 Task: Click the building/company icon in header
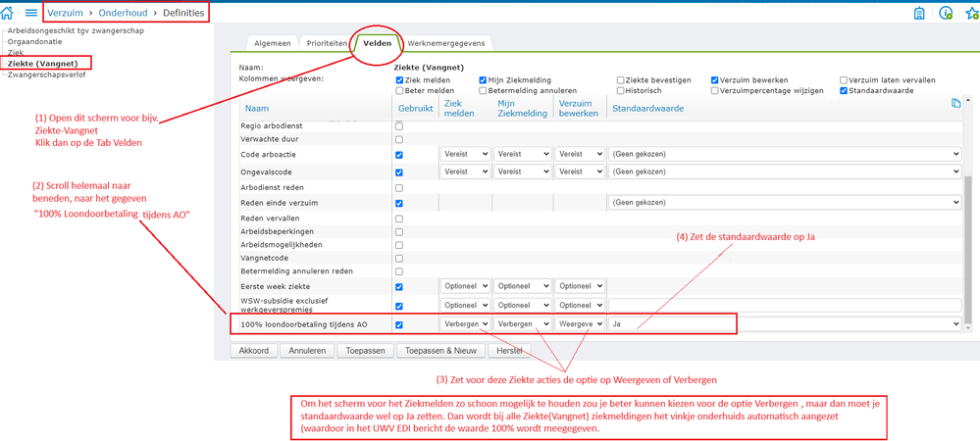tap(919, 13)
